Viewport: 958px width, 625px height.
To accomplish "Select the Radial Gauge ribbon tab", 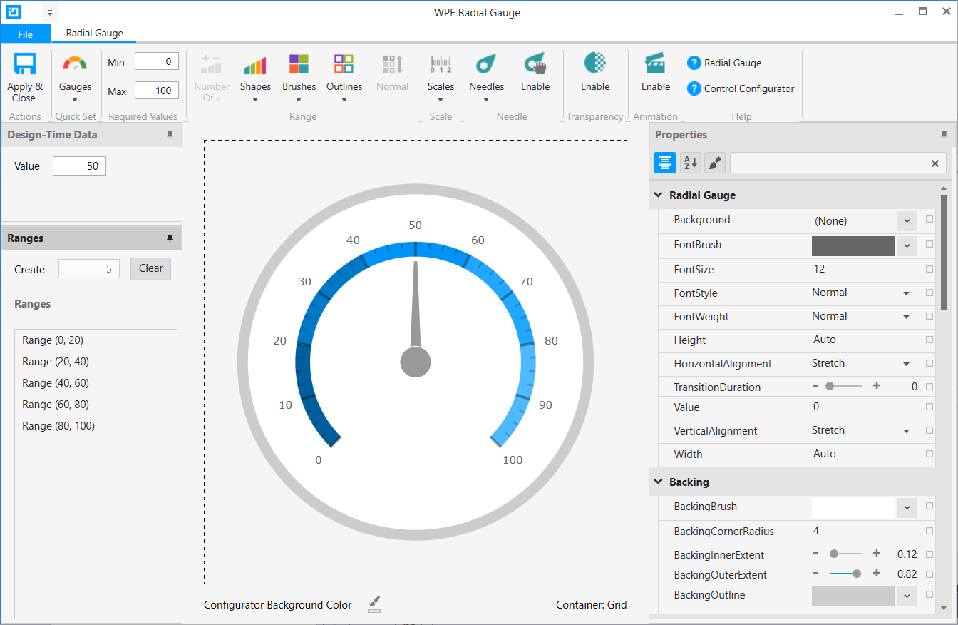I will click(94, 33).
